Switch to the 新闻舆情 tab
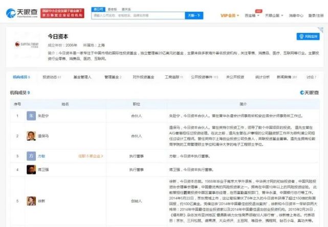328x227 pixels. (287, 77)
